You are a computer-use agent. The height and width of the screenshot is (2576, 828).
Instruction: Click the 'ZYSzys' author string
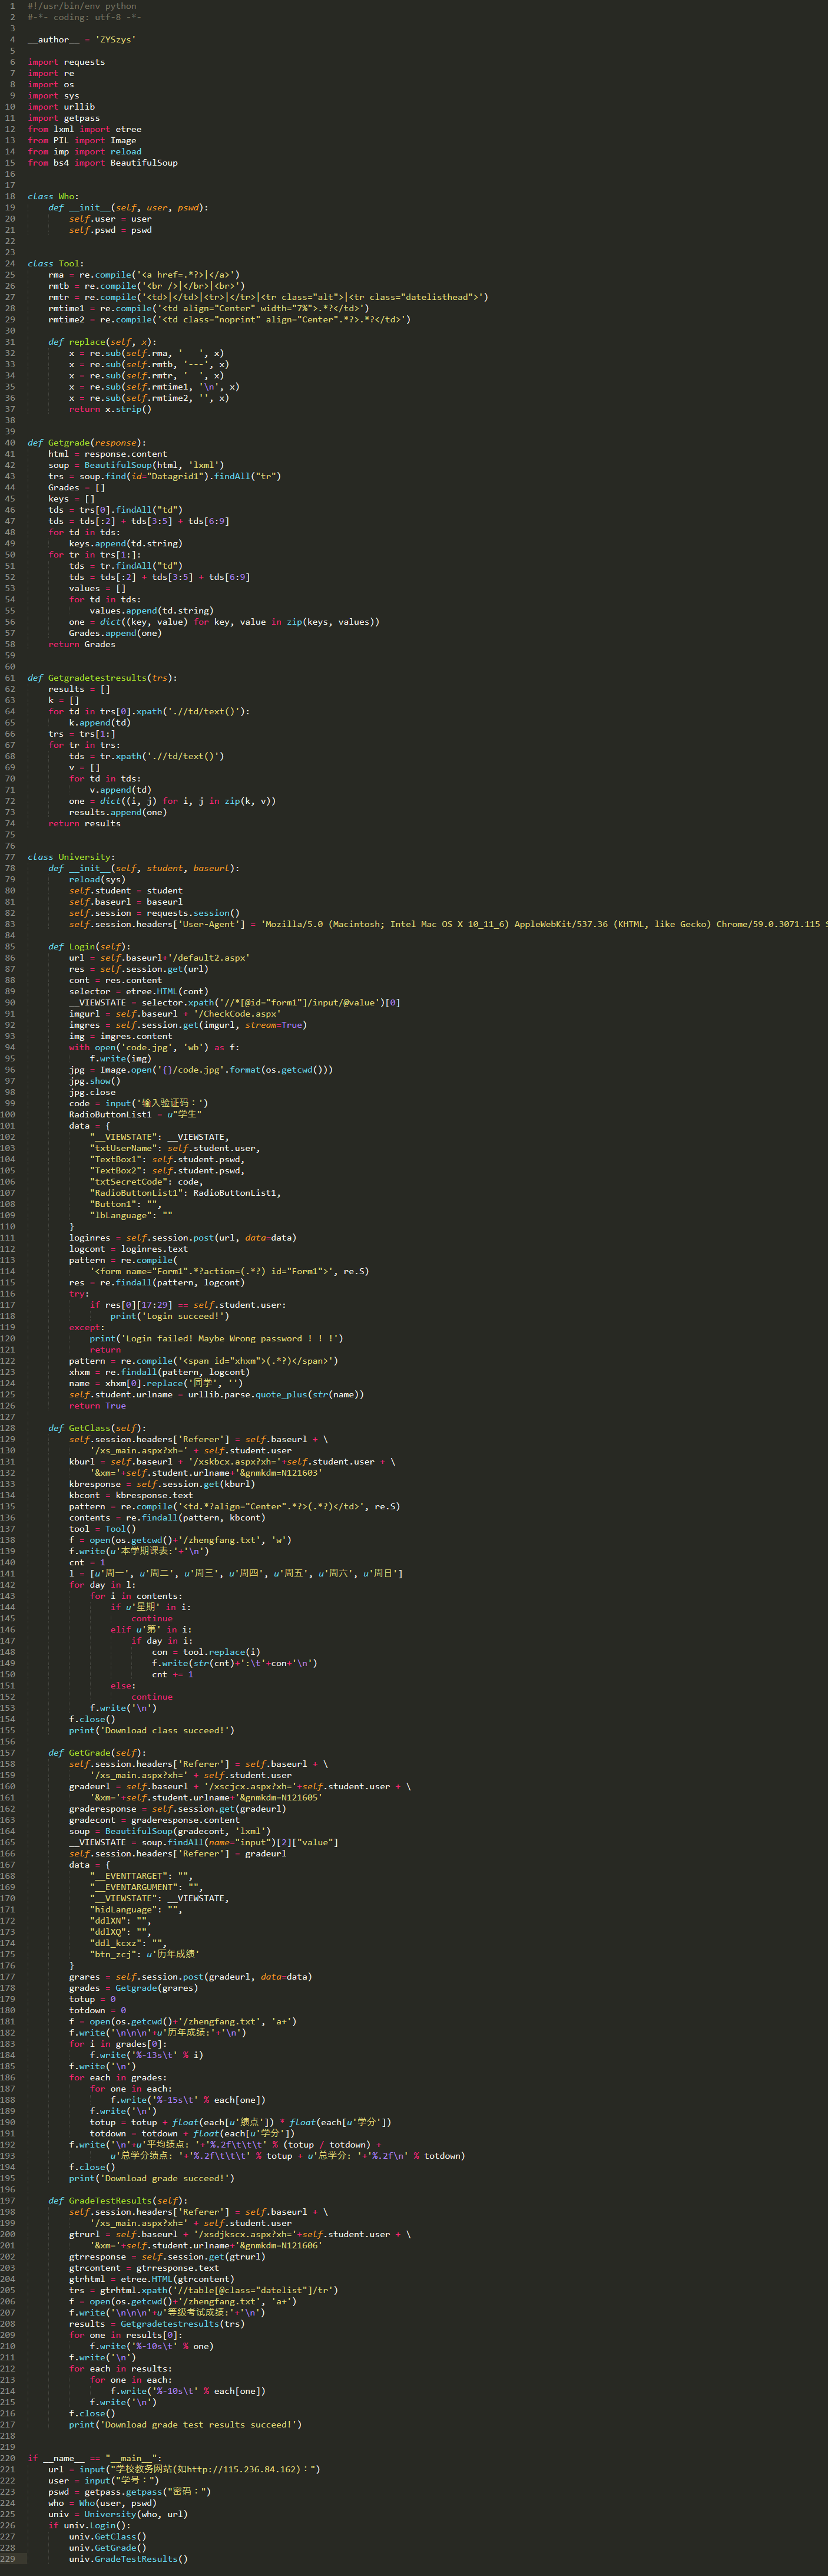[x=116, y=40]
